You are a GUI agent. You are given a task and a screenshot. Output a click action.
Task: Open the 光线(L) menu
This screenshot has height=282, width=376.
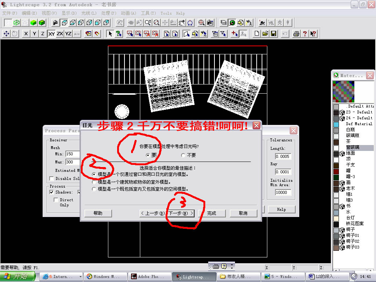pyautogui.click(x=88, y=13)
